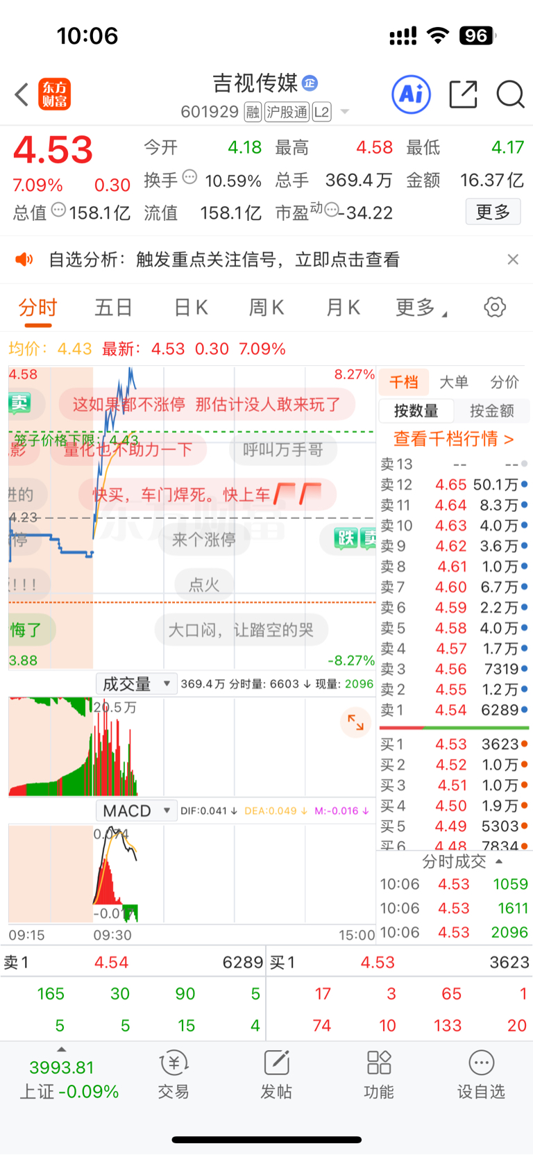
Task: Open the search magnifier icon
Action: tap(510, 94)
